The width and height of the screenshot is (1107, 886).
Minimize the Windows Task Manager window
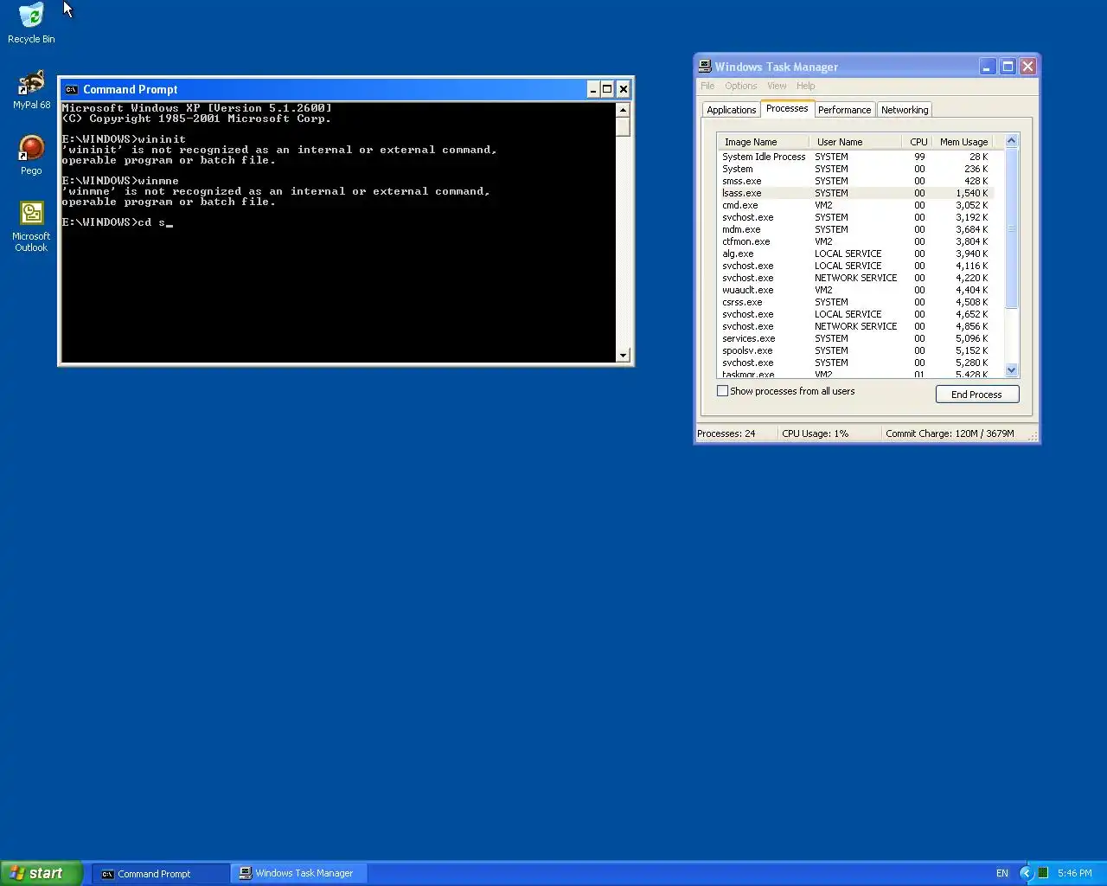[x=988, y=67]
